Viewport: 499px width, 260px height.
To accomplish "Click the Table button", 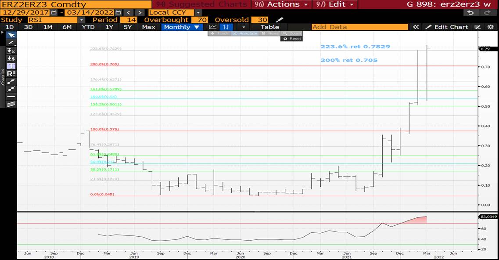I will pyautogui.click(x=270, y=27).
